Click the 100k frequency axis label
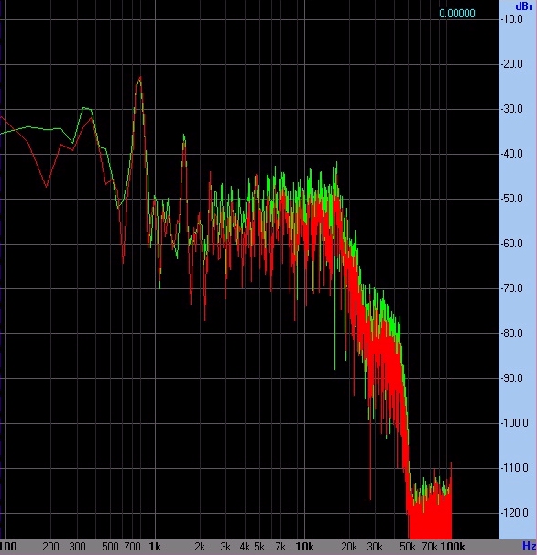Viewport: 537px width, 555px height. pyautogui.click(x=453, y=547)
